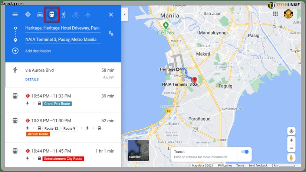Click Add destination
Image resolution: width=306 pixels, height=172 pixels.
(38, 51)
